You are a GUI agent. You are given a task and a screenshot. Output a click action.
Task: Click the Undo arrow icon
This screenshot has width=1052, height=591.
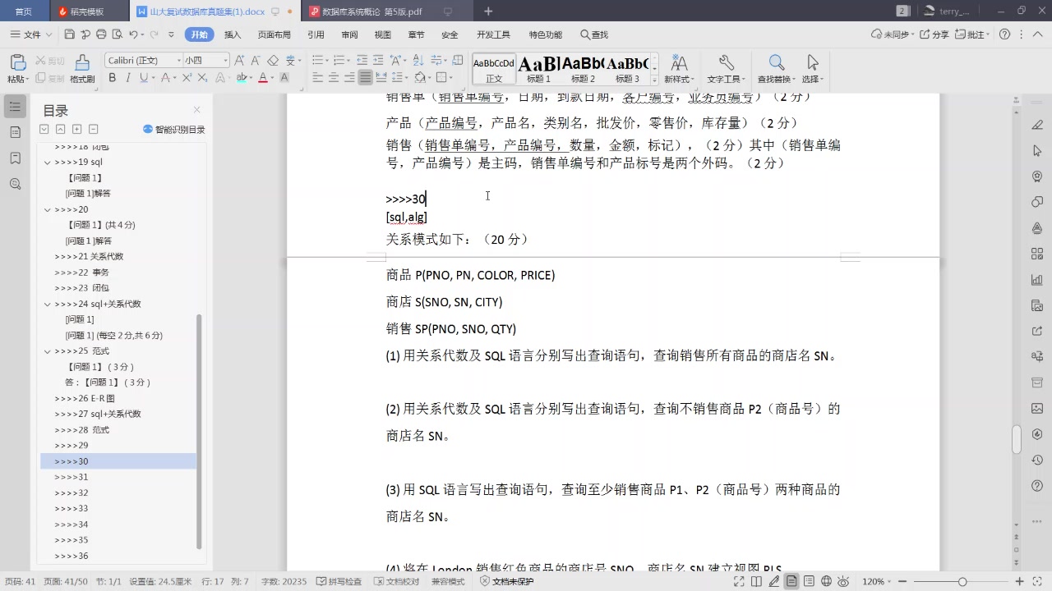coord(133,34)
